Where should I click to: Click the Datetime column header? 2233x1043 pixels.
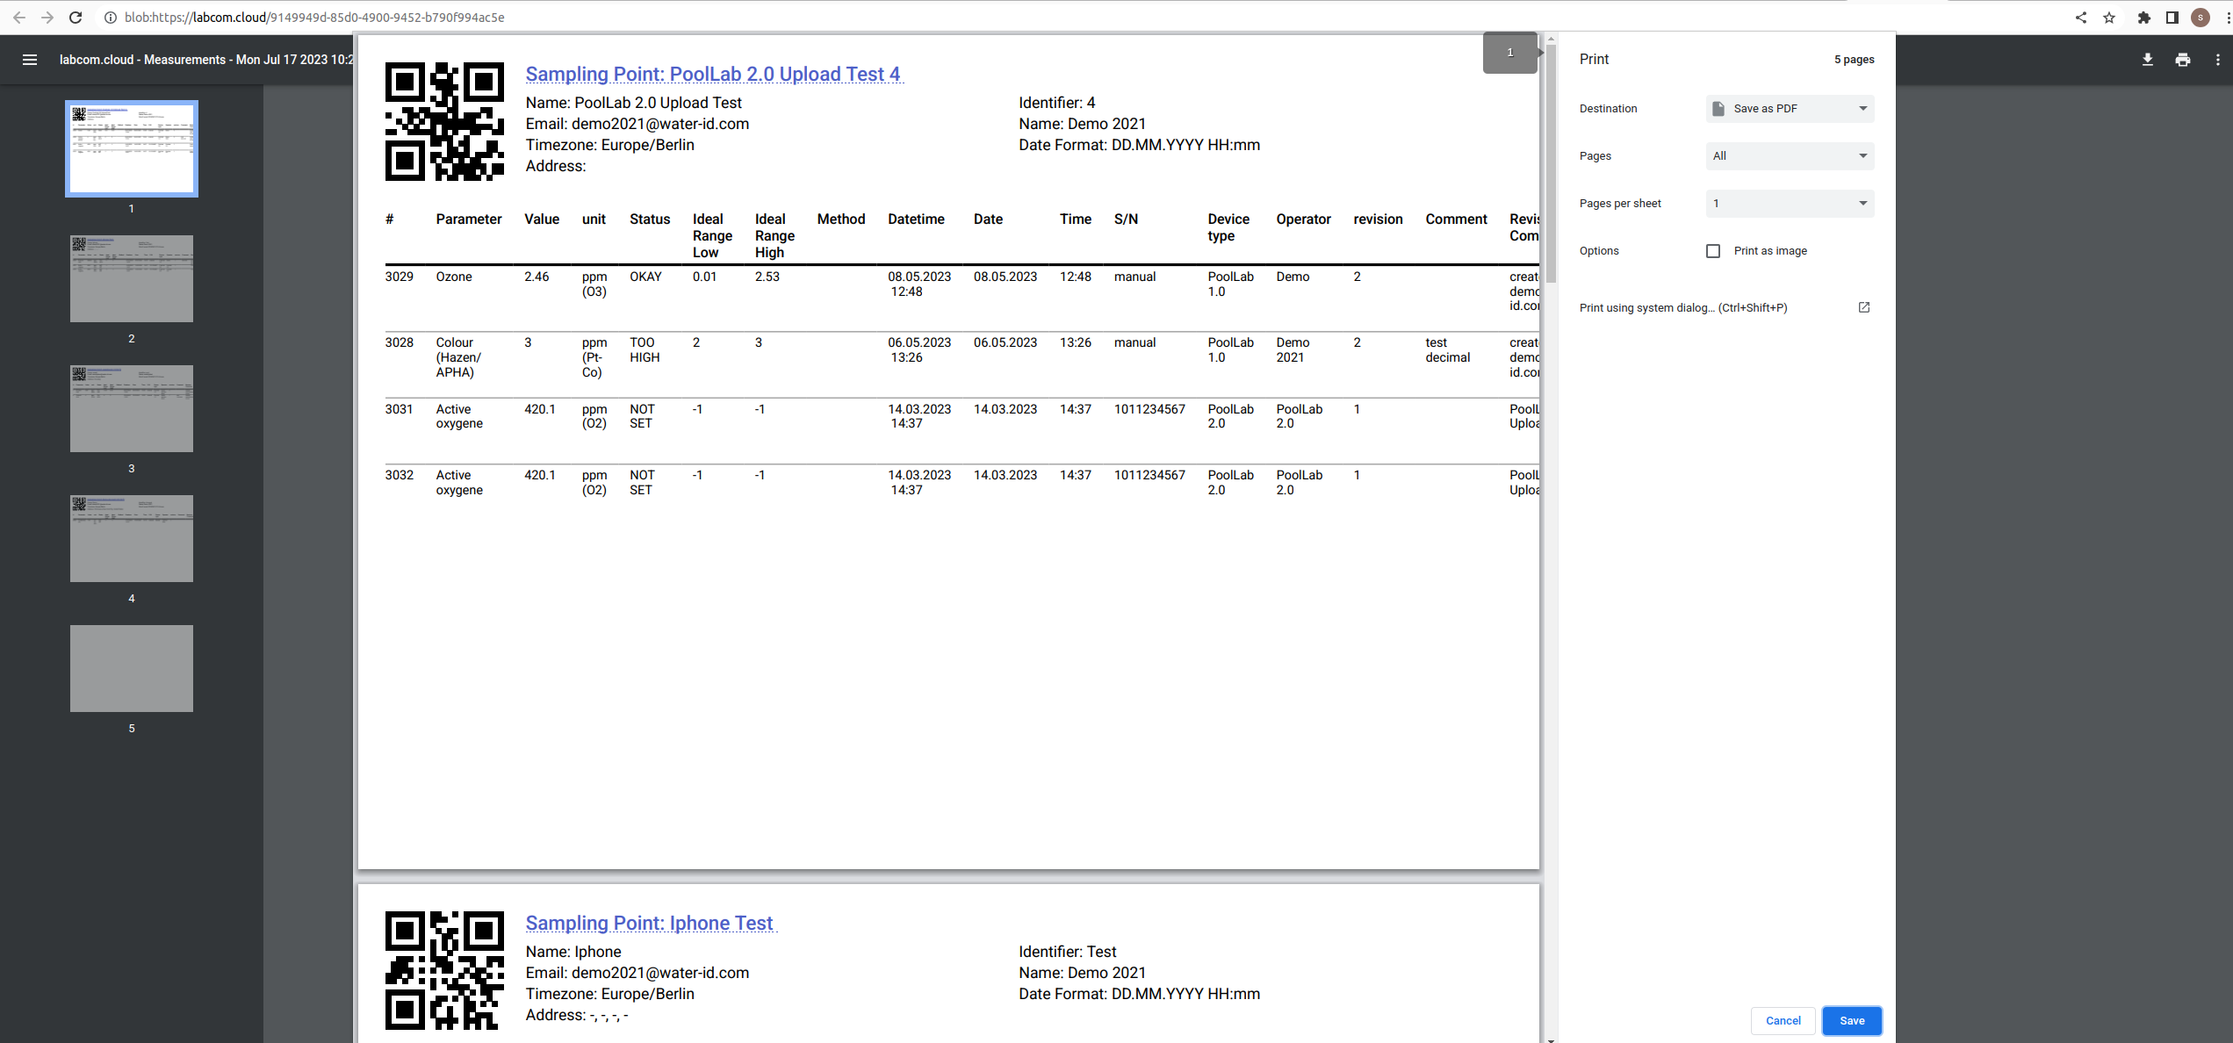click(916, 219)
